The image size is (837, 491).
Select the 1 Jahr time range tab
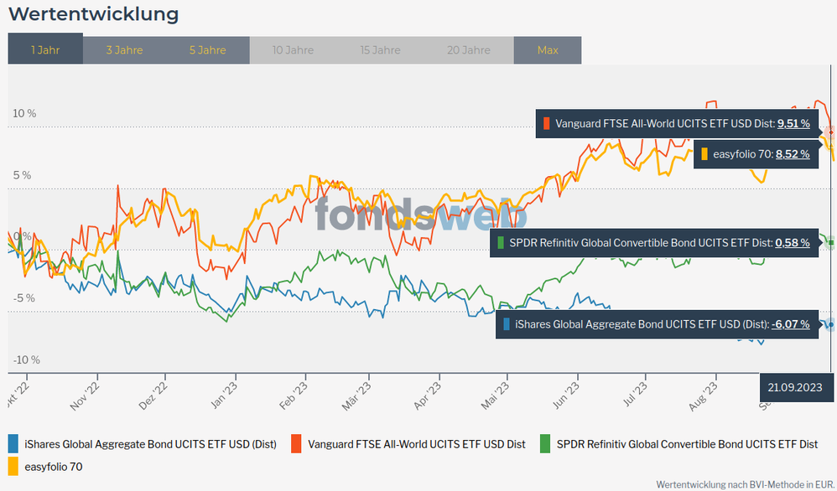[x=45, y=50]
